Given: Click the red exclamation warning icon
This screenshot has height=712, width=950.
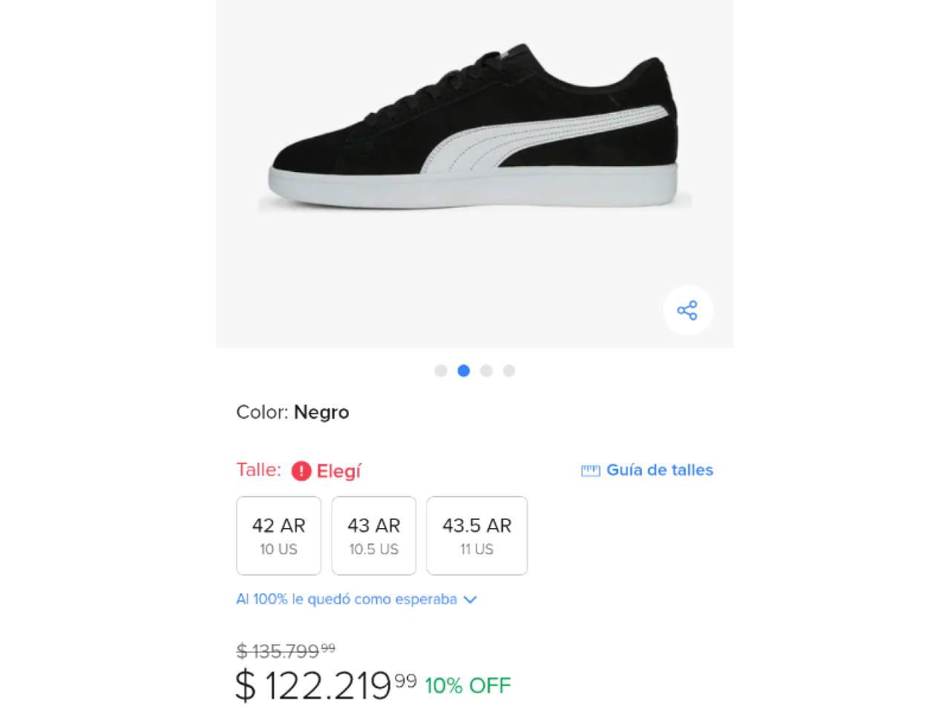Looking at the screenshot, I should pyautogui.click(x=301, y=471).
